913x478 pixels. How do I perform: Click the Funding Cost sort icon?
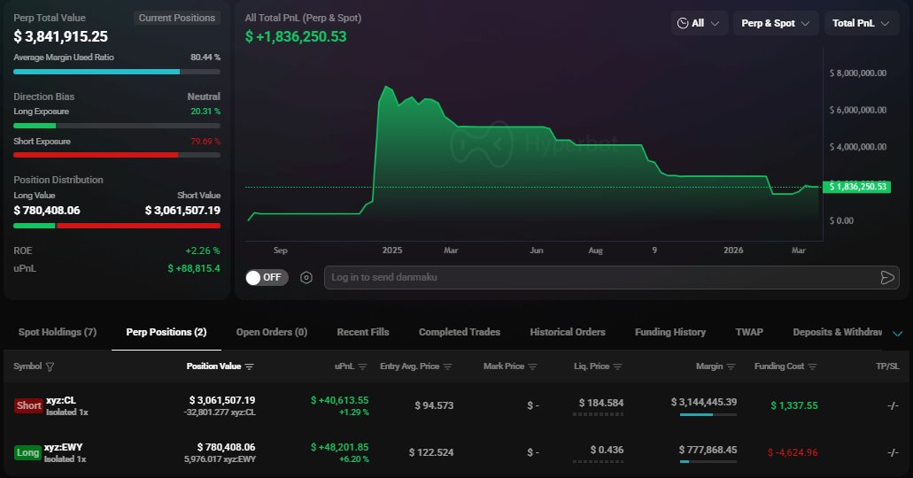click(x=812, y=366)
